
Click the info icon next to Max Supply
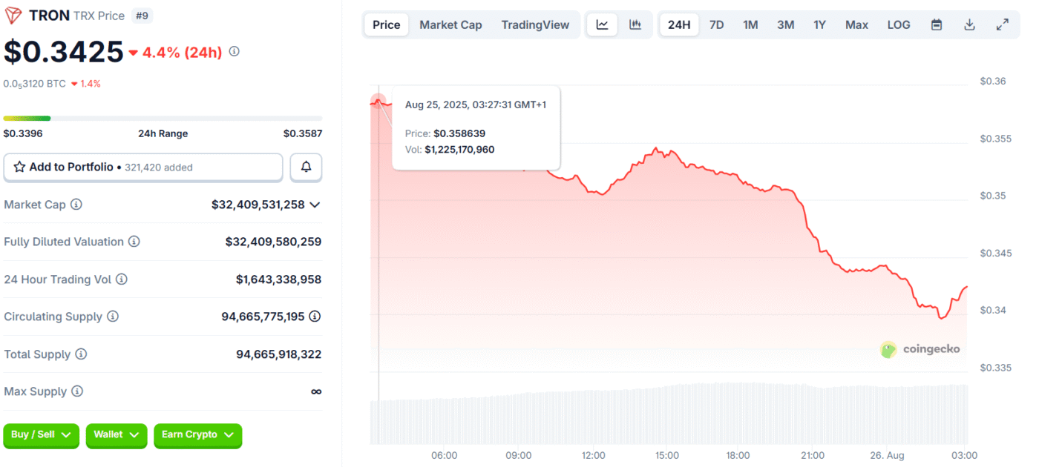(77, 391)
